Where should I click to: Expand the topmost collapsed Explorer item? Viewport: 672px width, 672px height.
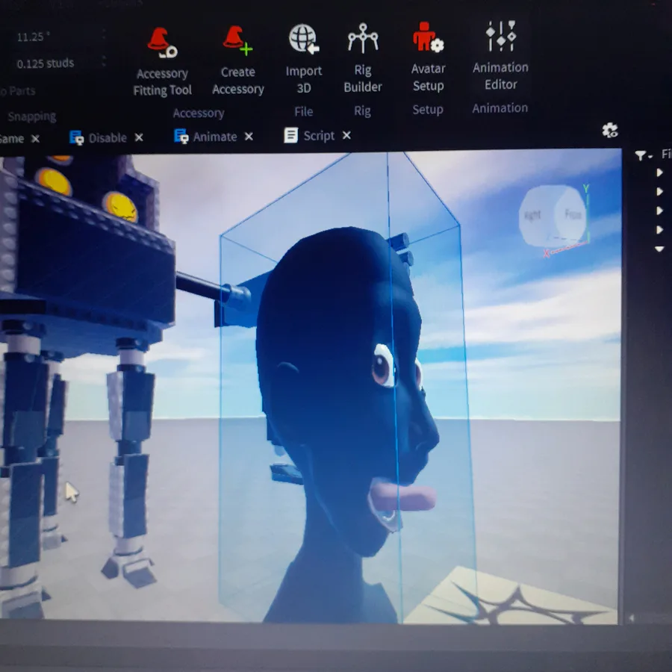[659, 172]
